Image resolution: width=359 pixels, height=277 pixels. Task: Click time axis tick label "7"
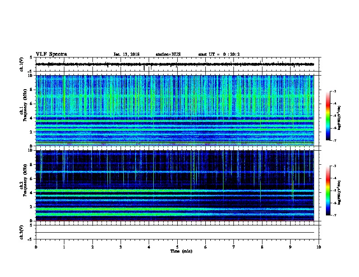click(234, 247)
